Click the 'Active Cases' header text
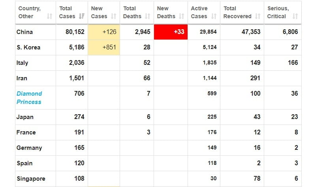Screen dimensions: 310x187 click(x=199, y=12)
